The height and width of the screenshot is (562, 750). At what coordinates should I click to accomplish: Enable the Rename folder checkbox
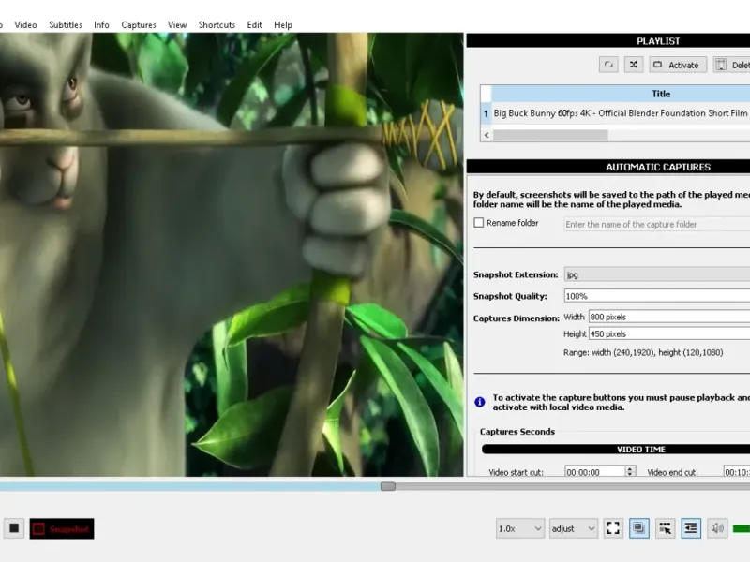click(479, 223)
